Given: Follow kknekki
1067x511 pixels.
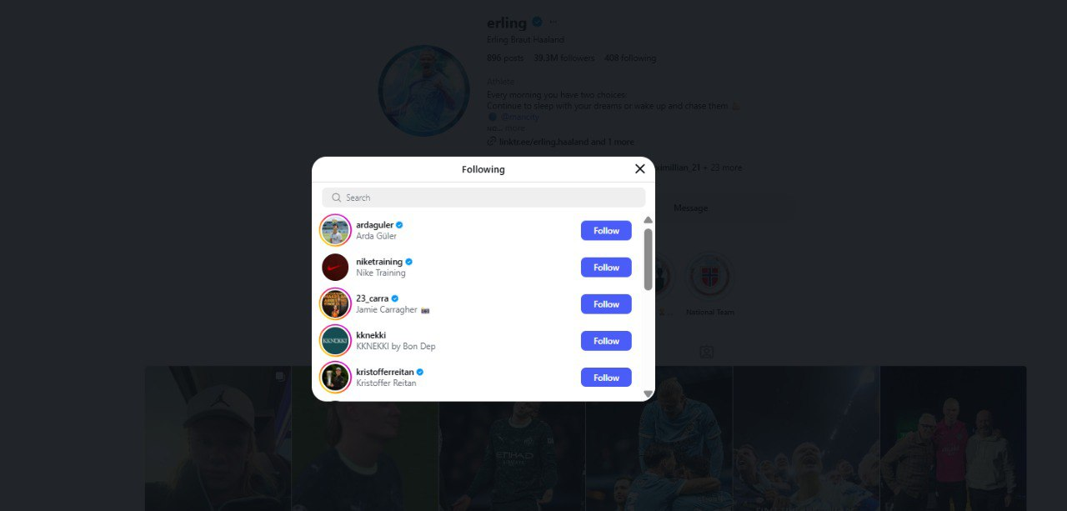Looking at the screenshot, I should (606, 341).
